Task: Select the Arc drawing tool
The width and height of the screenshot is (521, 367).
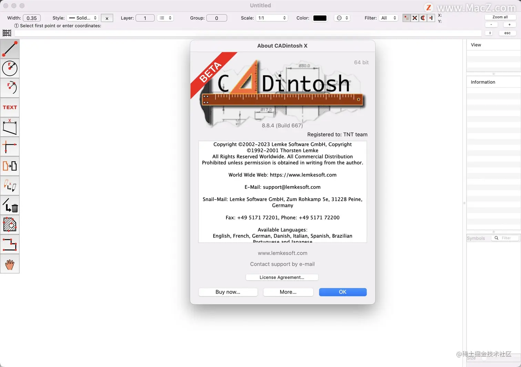Action: (x=10, y=88)
